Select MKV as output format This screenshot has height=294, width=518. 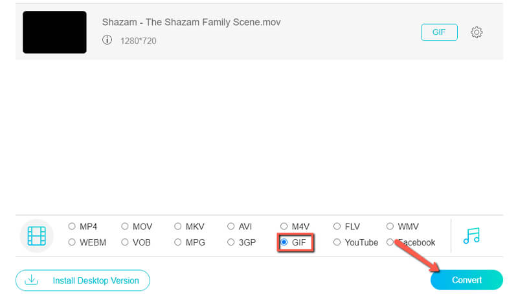point(178,227)
